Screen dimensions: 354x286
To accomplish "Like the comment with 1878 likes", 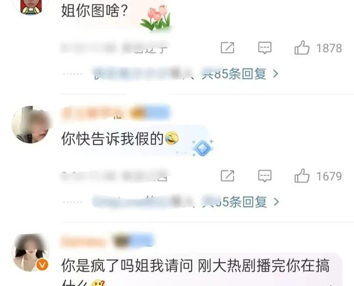I will [302, 48].
